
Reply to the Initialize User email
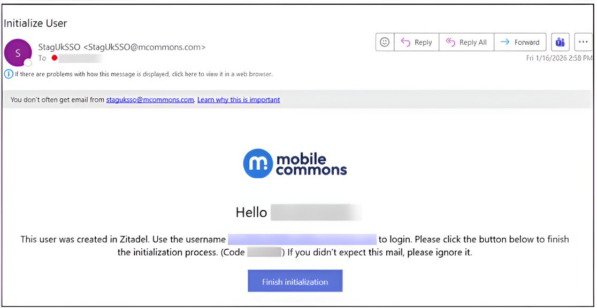[417, 42]
